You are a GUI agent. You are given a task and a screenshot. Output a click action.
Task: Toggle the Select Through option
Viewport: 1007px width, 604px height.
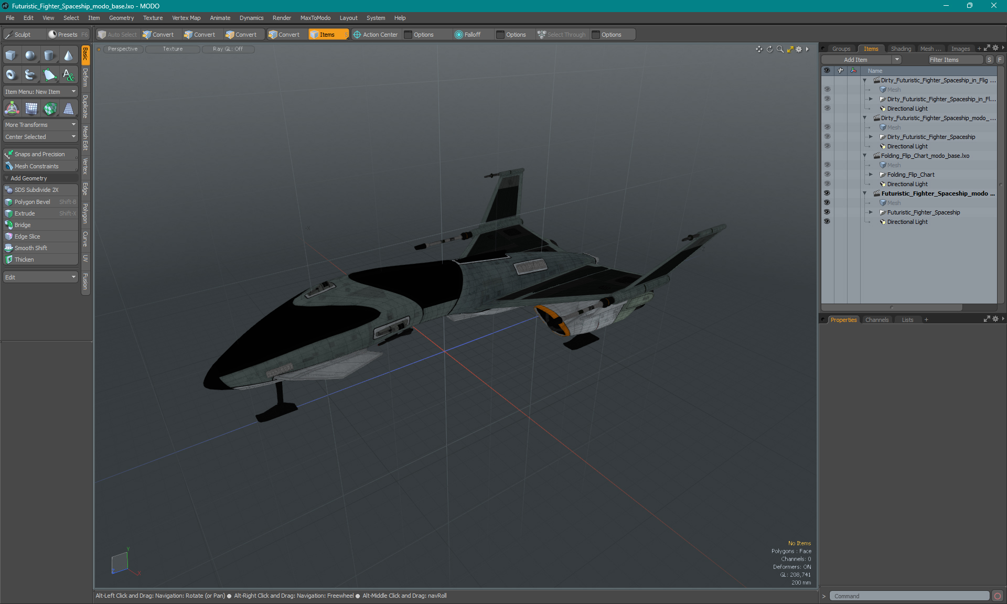(x=561, y=35)
